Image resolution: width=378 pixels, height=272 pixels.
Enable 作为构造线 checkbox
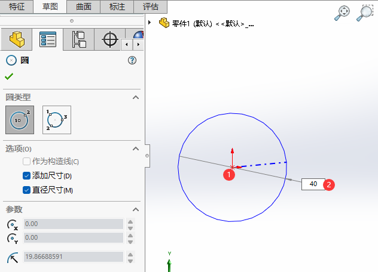[26, 162]
